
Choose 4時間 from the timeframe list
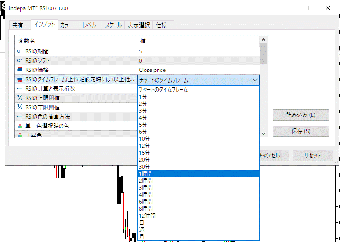198,194
